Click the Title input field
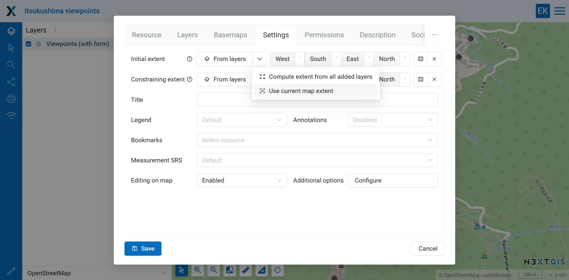 317,100
